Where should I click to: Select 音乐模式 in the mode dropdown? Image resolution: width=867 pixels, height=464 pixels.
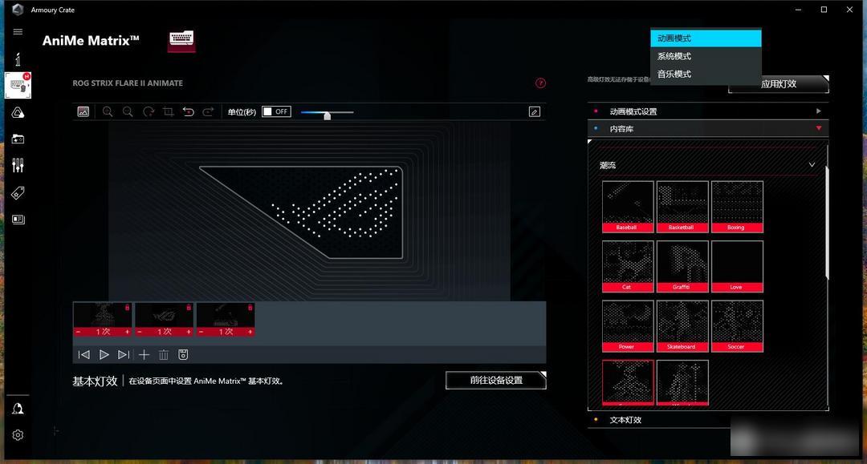pos(706,74)
